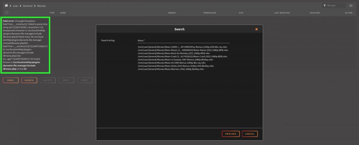Select the Moon.44.1990.Remux result
This screenshot has width=359, height=145.
pyautogui.click(x=172, y=63)
